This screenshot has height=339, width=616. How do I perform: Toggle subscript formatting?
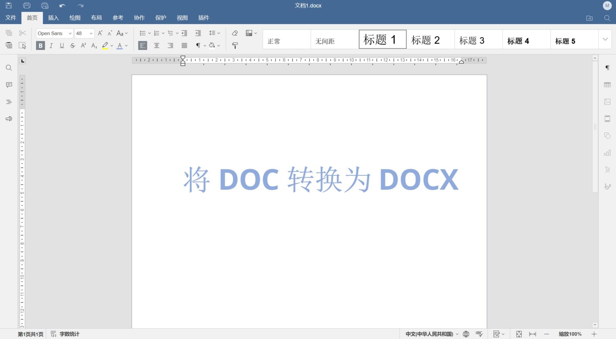(x=93, y=46)
